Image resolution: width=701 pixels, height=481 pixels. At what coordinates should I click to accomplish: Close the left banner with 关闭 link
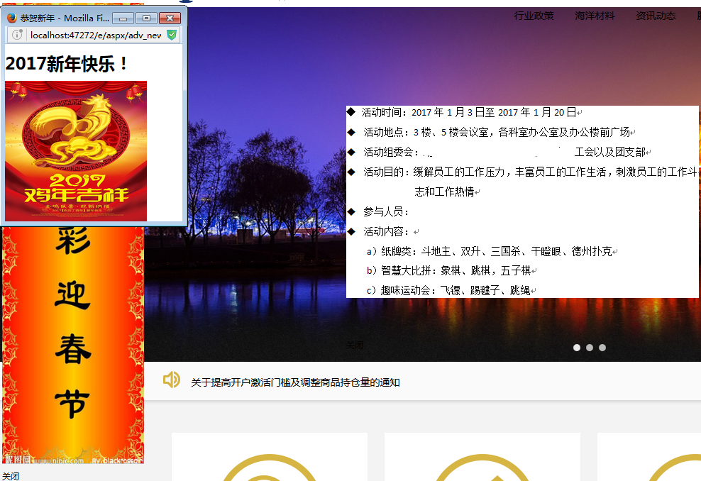(x=11, y=476)
